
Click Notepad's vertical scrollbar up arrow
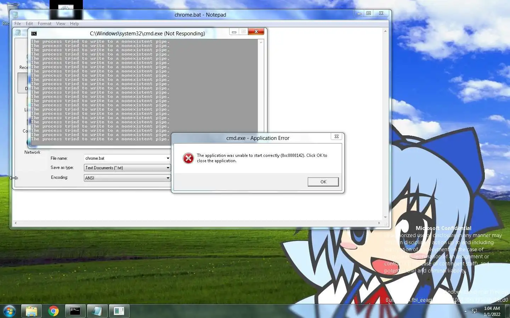pos(385,31)
